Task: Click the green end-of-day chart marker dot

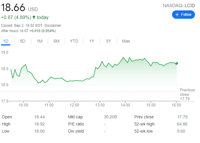Action: point(177,63)
